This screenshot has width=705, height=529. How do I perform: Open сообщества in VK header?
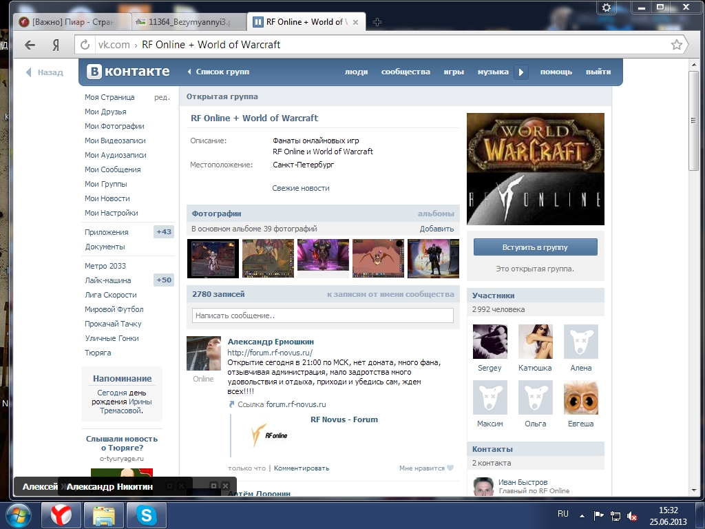click(x=406, y=72)
